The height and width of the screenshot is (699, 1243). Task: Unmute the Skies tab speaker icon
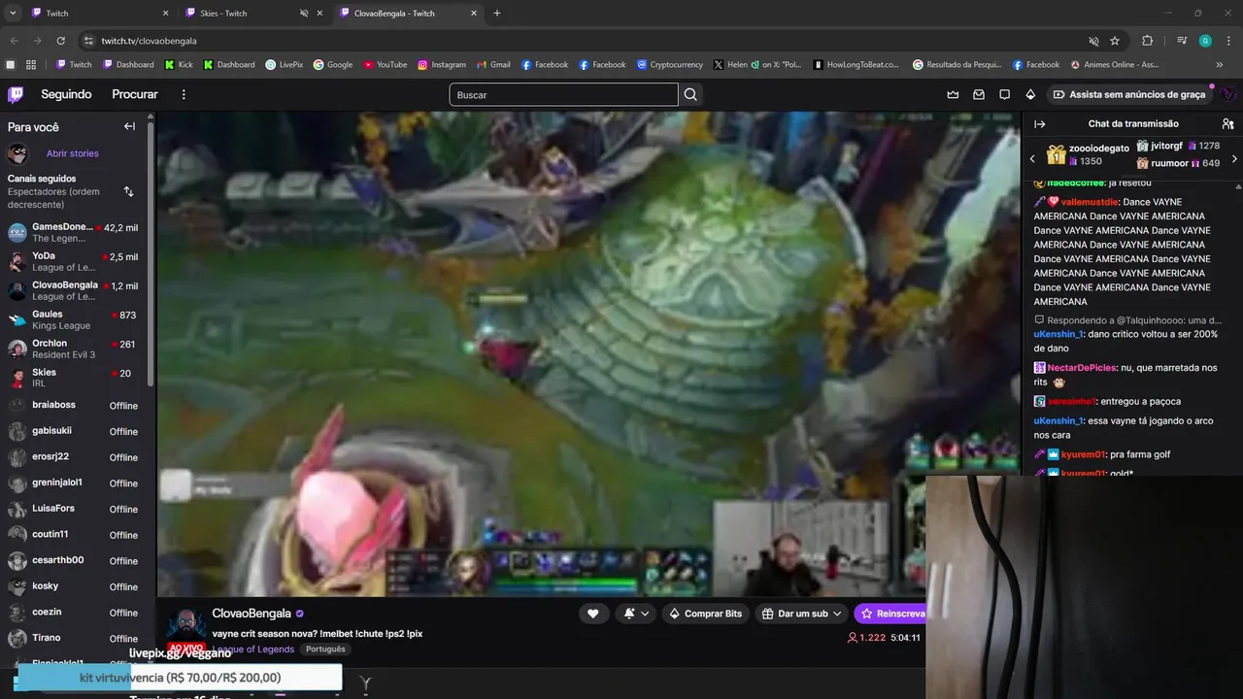(304, 14)
